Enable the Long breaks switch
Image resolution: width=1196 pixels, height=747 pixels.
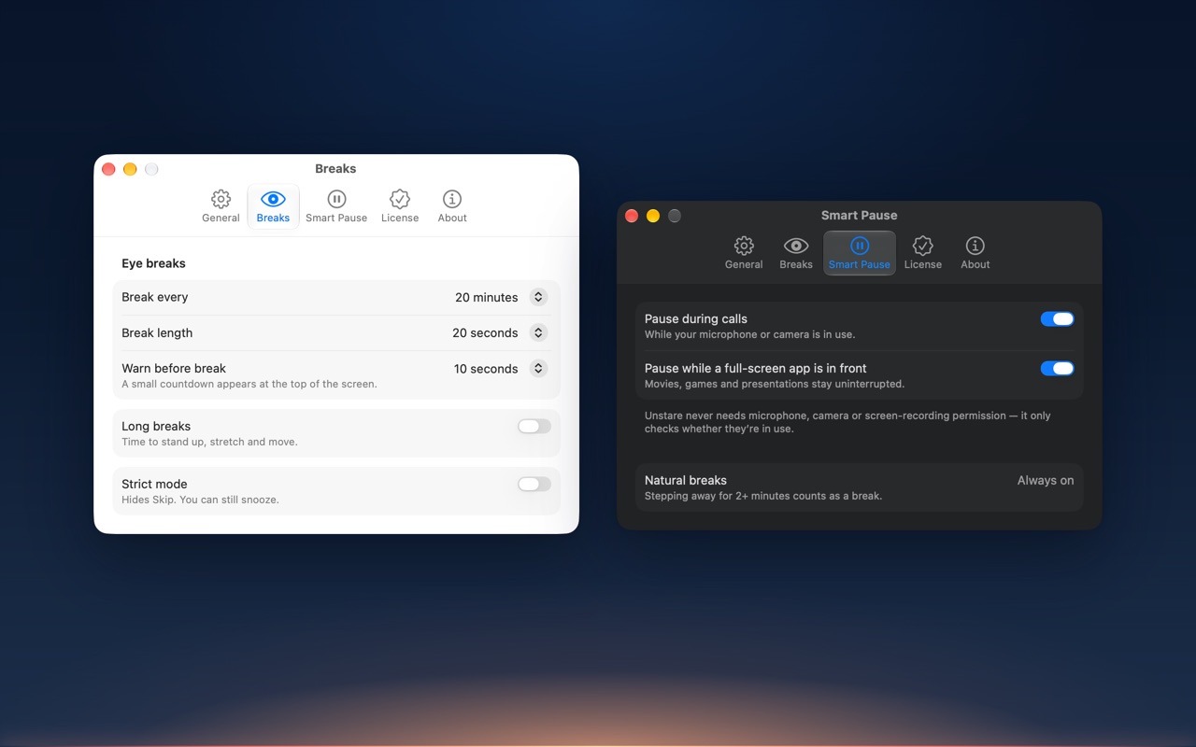click(534, 427)
